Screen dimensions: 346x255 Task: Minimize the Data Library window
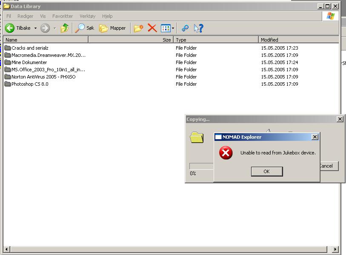coord(320,6)
